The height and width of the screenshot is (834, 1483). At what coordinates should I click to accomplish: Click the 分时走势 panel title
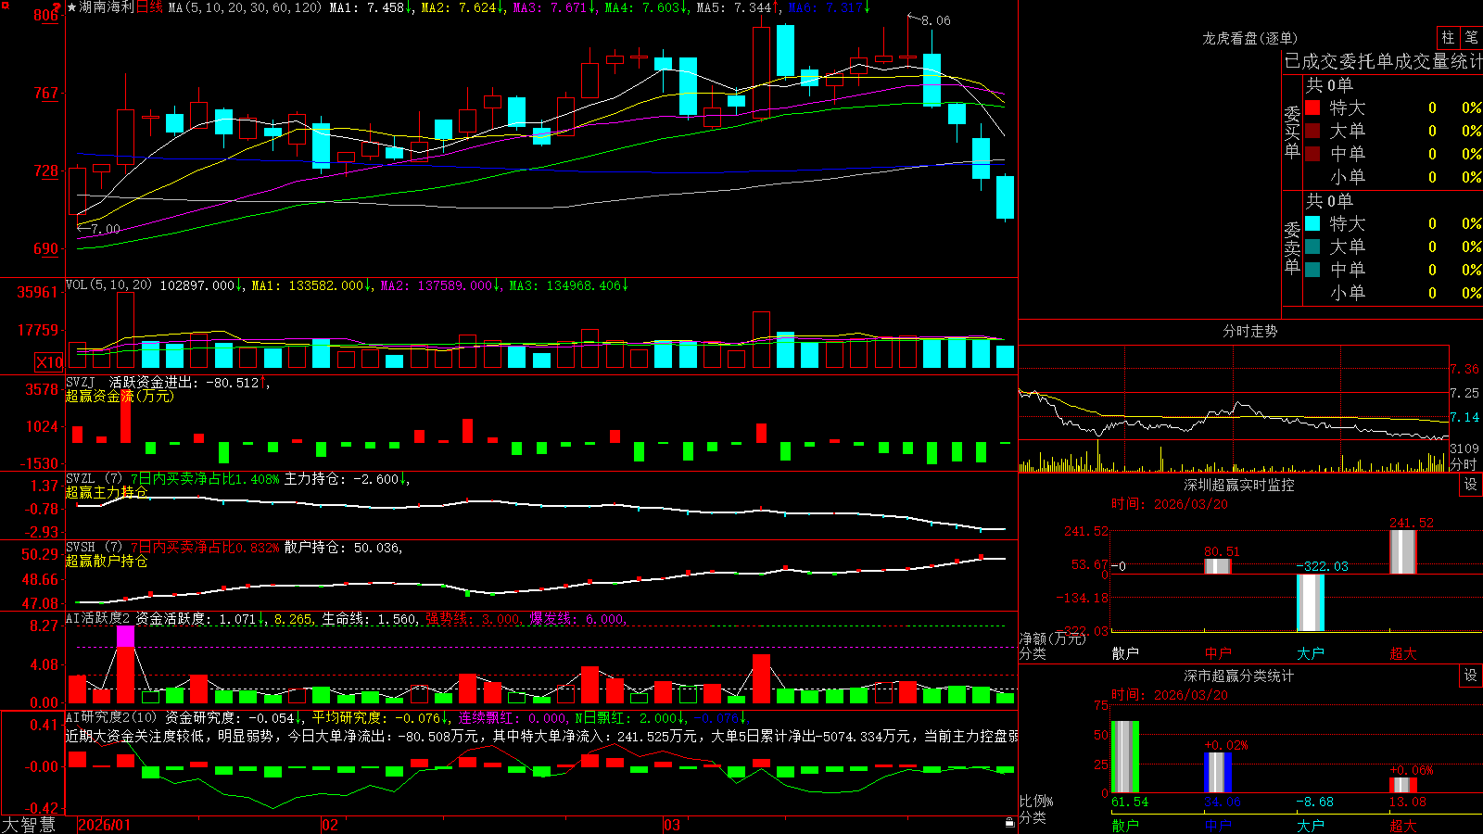[1249, 331]
